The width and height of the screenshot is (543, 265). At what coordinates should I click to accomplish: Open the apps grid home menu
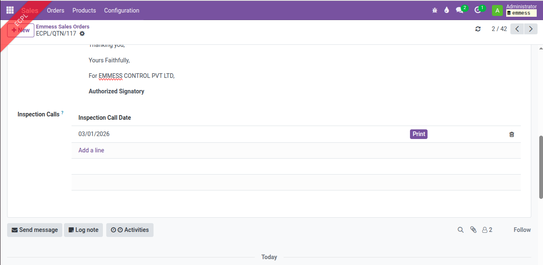(10, 10)
